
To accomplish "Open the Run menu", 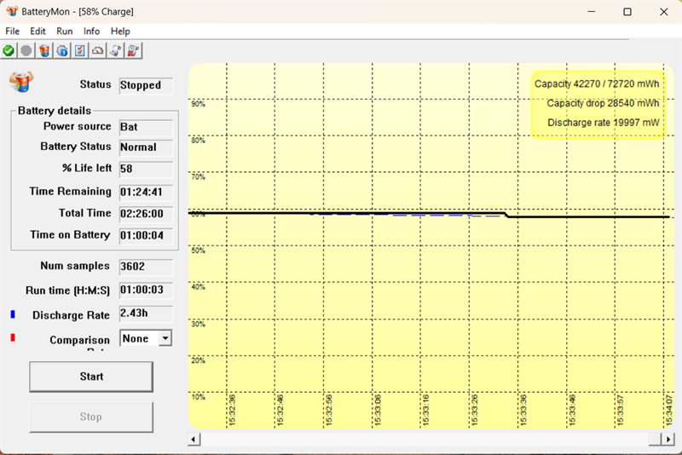I will pos(65,31).
